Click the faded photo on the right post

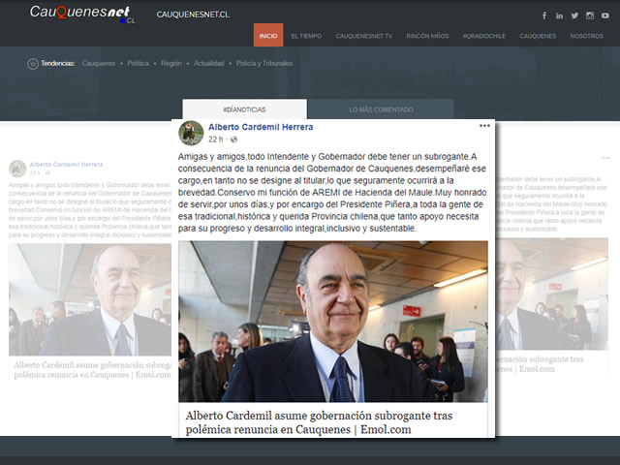coord(551,294)
